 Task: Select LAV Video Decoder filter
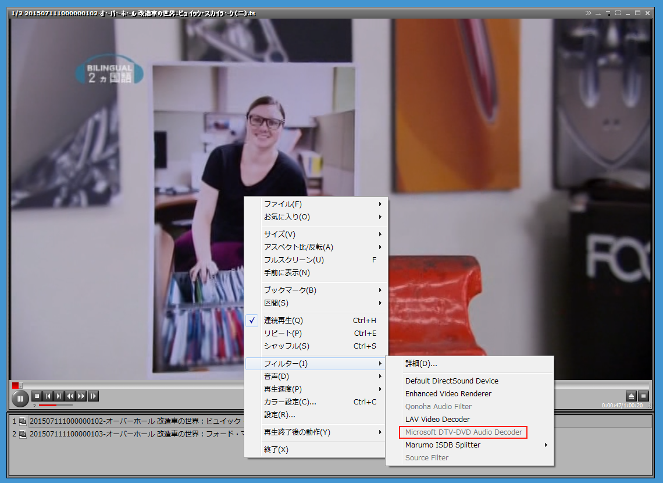click(x=437, y=420)
